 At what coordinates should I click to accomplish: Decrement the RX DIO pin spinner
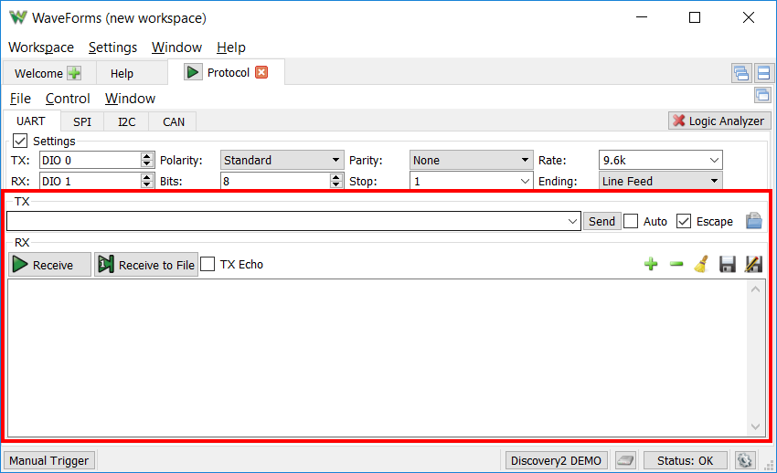pos(146,184)
